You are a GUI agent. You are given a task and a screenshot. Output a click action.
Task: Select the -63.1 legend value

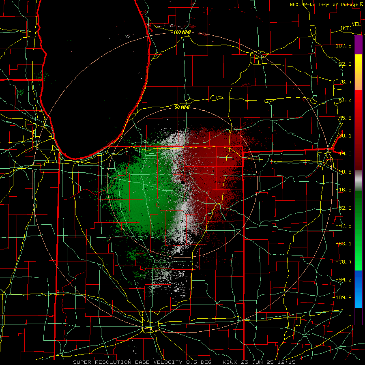[344, 244]
